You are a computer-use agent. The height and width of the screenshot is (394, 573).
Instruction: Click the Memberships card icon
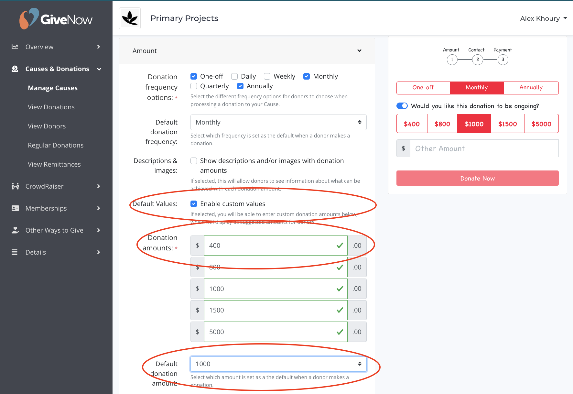click(x=15, y=208)
